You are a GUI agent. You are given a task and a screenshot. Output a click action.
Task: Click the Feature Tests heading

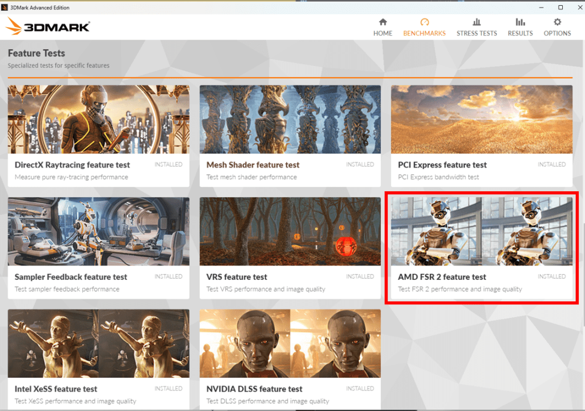pyautogui.click(x=36, y=53)
